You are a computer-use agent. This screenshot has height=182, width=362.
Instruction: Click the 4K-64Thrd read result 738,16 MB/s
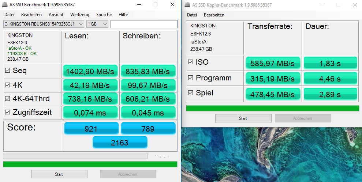pos(90,99)
